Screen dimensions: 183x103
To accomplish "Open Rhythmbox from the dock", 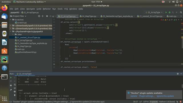I will coord(5,34).
